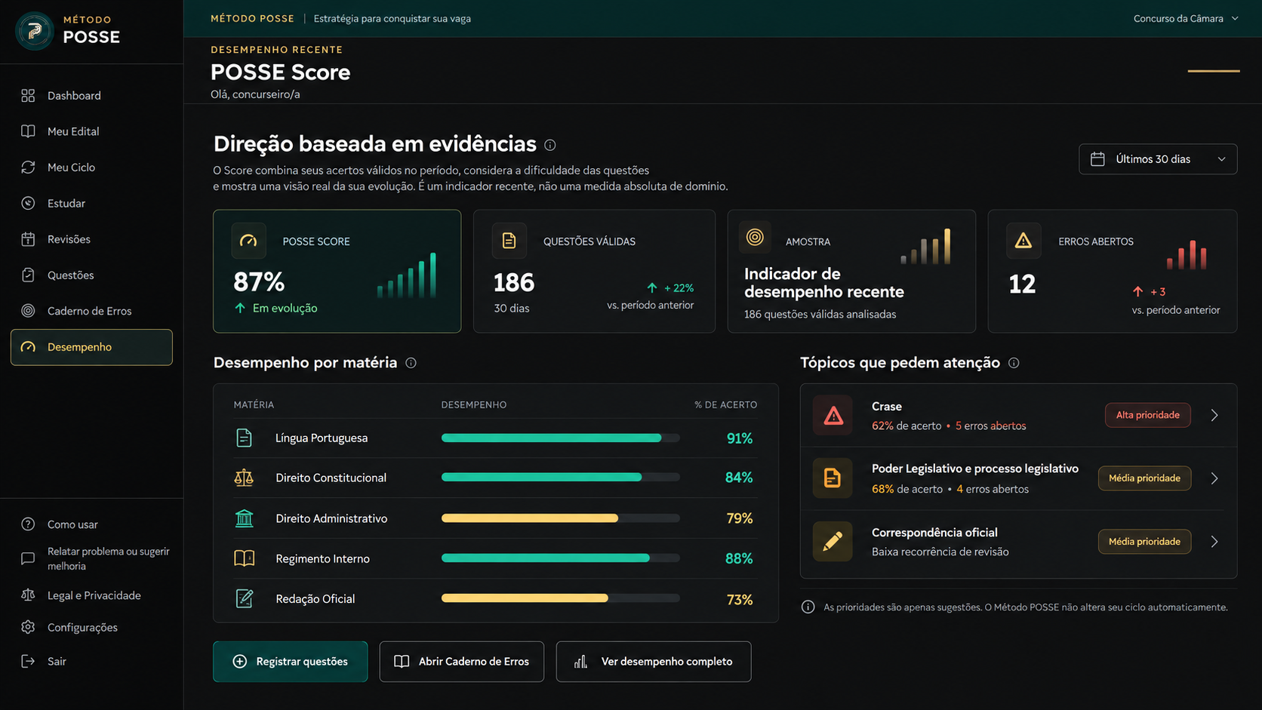
Task: Click the Configurações gear icon
Action: (28, 628)
